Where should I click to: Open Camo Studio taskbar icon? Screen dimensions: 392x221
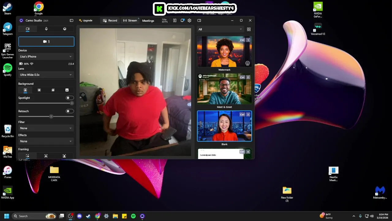click(142, 216)
